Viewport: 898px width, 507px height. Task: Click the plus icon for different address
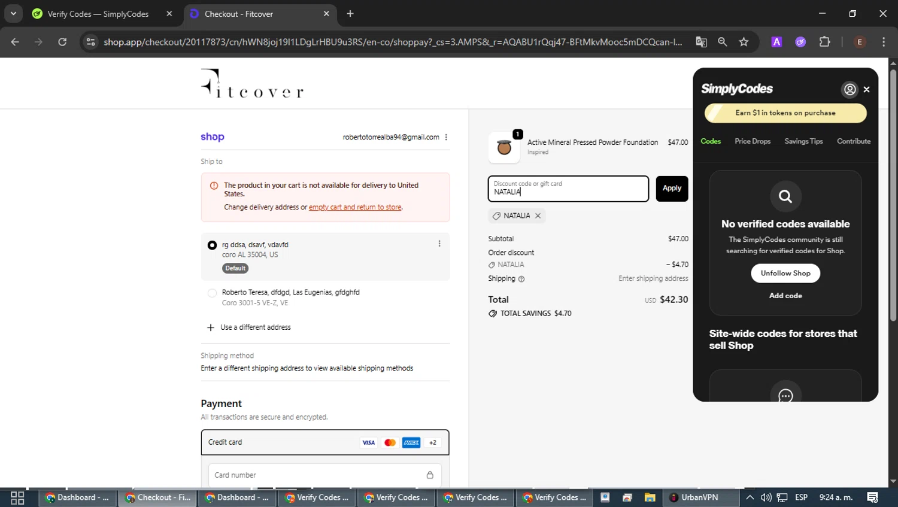[x=210, y=327]
